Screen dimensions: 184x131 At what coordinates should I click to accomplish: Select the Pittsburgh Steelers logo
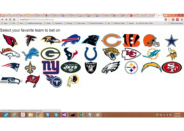pyautogui.click(x=131, y=68)
